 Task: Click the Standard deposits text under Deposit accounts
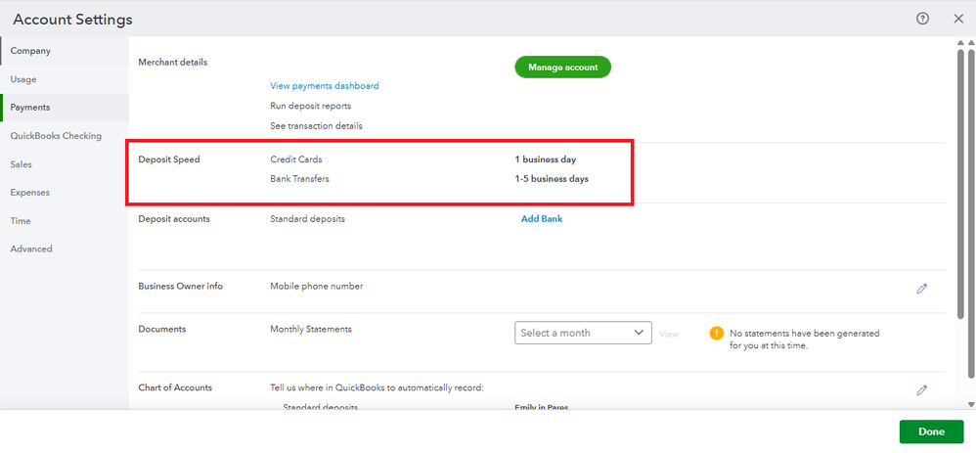(x=307, y=219)
